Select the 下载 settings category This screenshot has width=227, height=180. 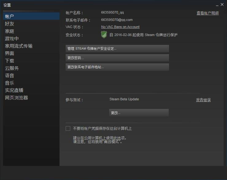[x=31, y=61]
